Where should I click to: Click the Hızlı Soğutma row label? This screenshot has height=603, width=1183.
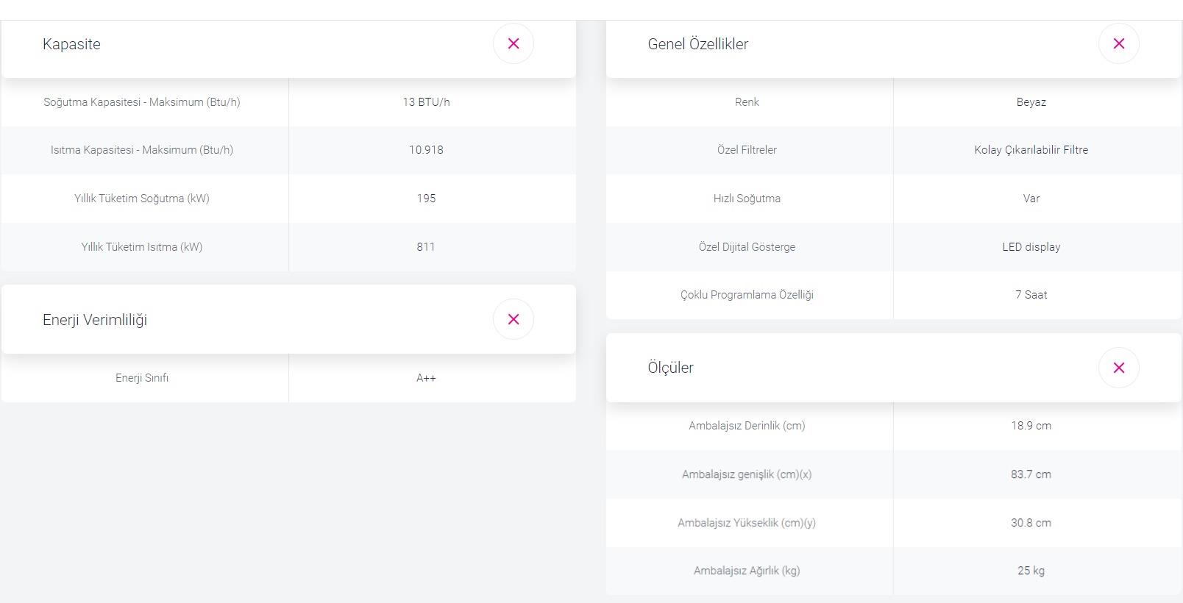pos(747,199)
